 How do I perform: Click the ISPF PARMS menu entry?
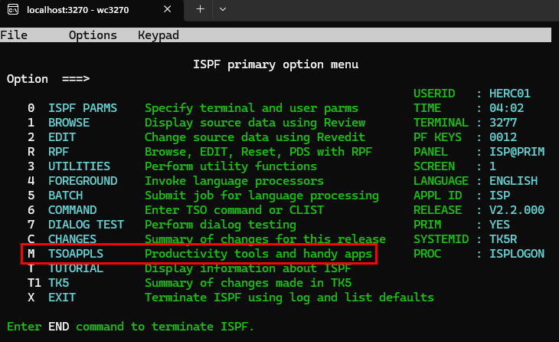point(83,108)
